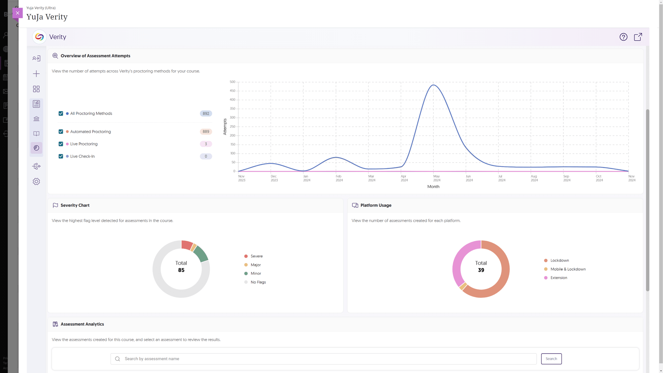Open the integrations connector sidebar icon
This screenshot has height=373, width=663.
pos(36,166)
